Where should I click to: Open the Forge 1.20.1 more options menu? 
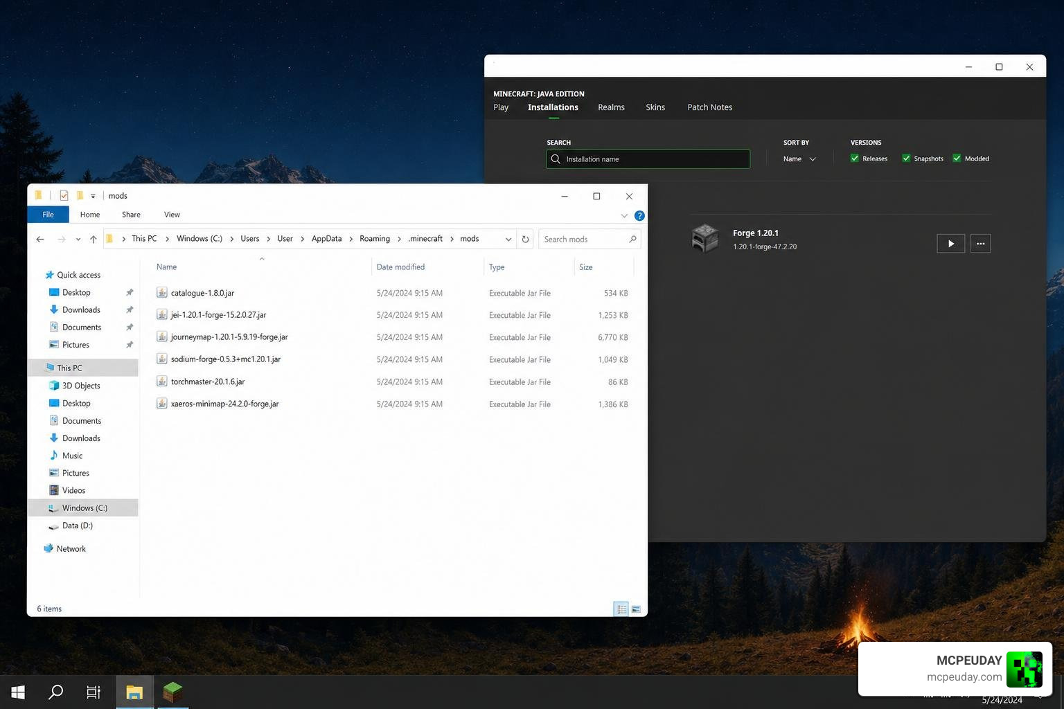point(980,244)
